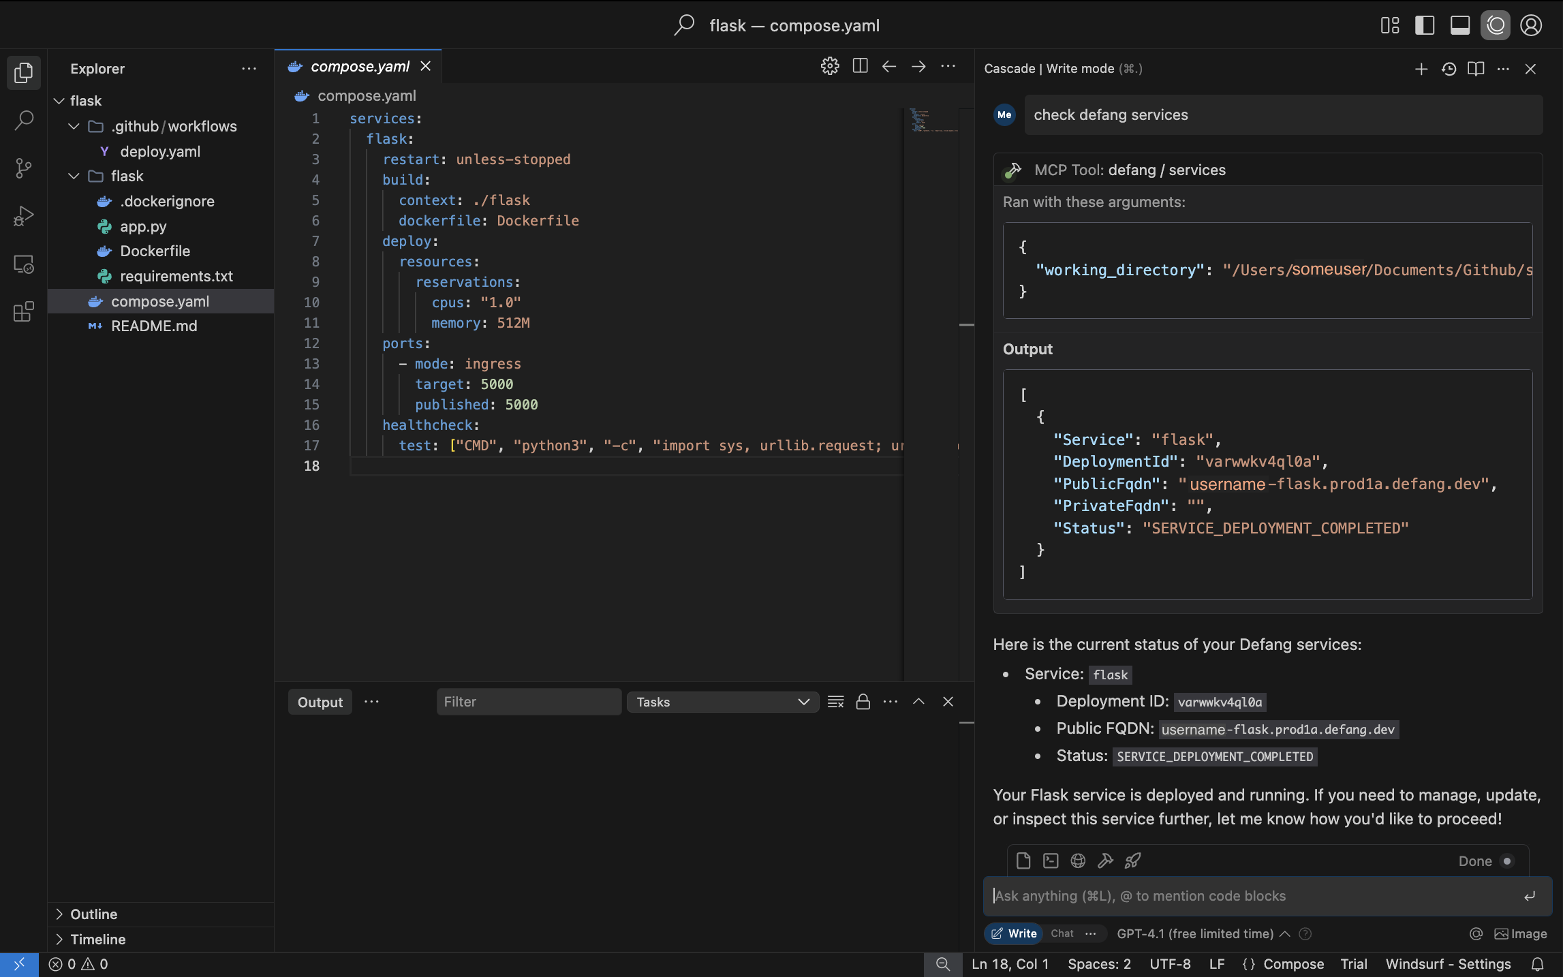Toggle the bottom panel visibility
This screenshot has height=977, width=1563.
tap(1460, 25)
